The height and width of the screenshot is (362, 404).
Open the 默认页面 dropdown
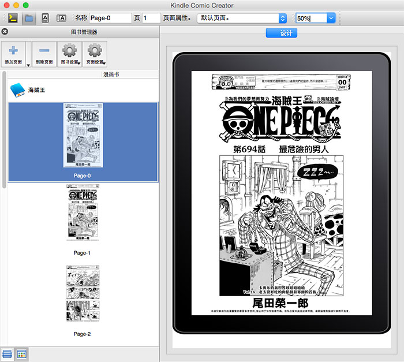coord(242,18)
